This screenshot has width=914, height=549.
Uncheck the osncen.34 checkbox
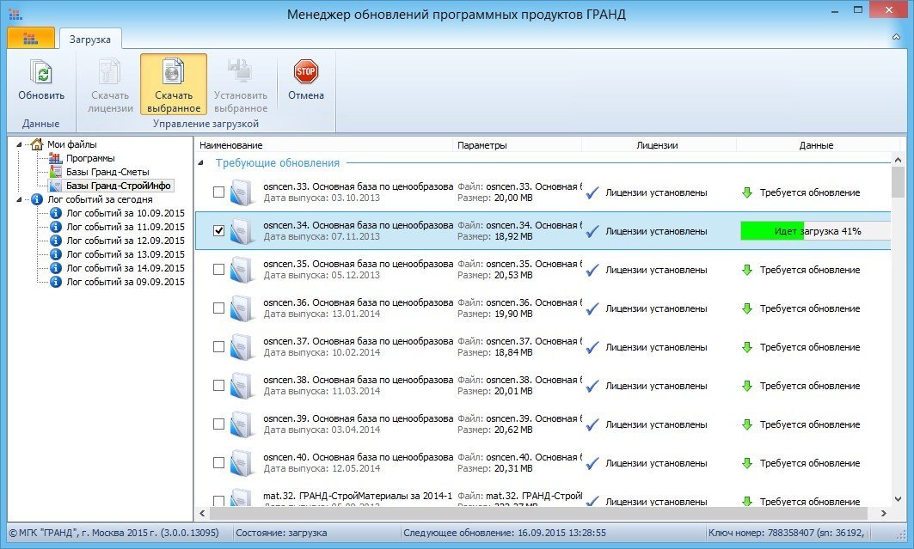coord(218,231)
